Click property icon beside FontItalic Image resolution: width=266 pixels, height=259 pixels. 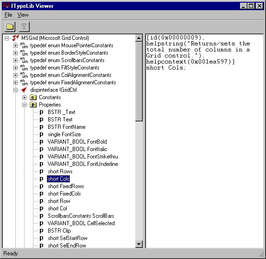(x=41, y=150)
